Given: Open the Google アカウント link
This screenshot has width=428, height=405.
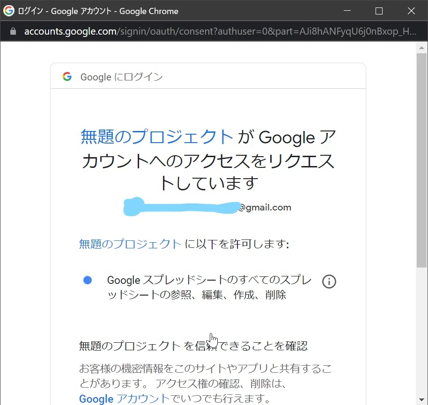Looking at the screenshot, I should tap(125, 398).
